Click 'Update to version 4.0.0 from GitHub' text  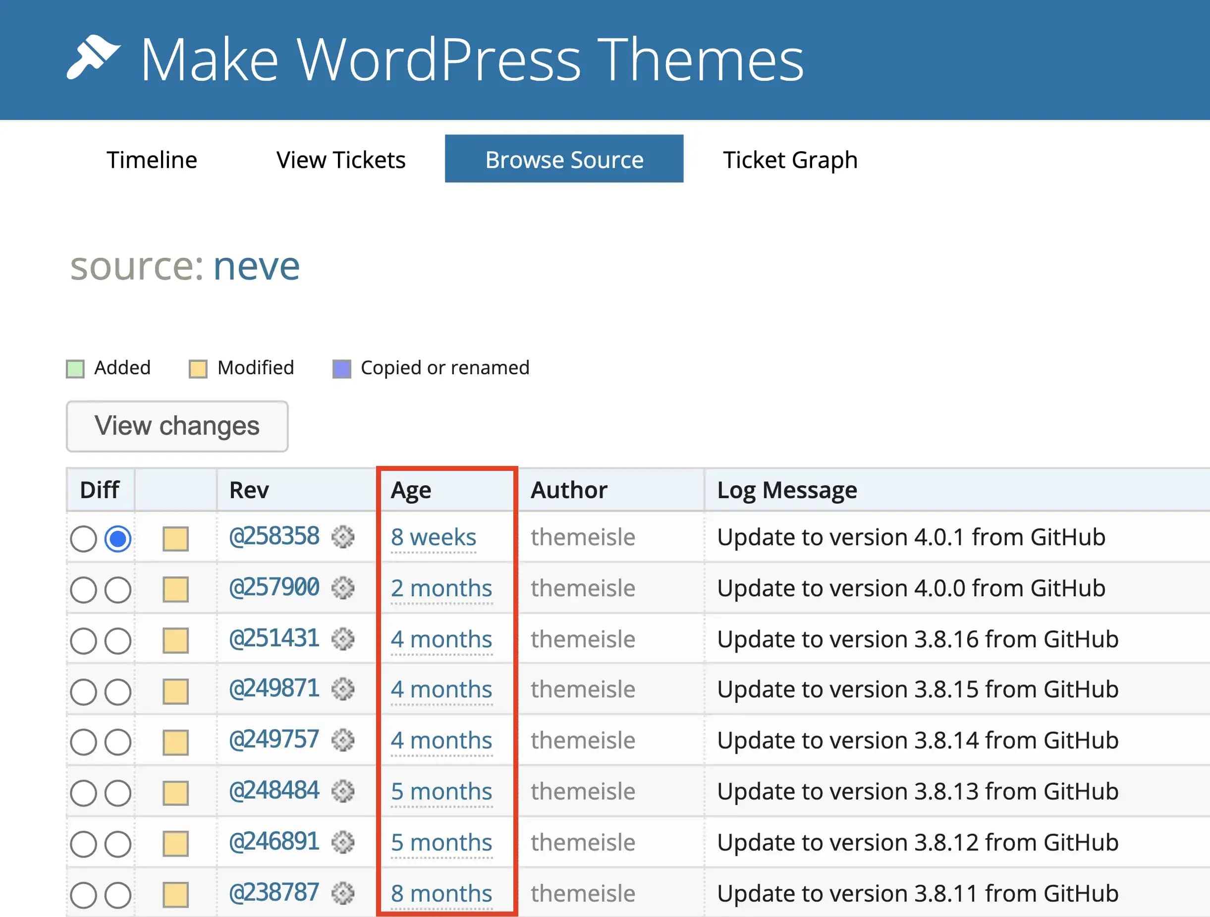pyautogui.click(x=911, y=588)
